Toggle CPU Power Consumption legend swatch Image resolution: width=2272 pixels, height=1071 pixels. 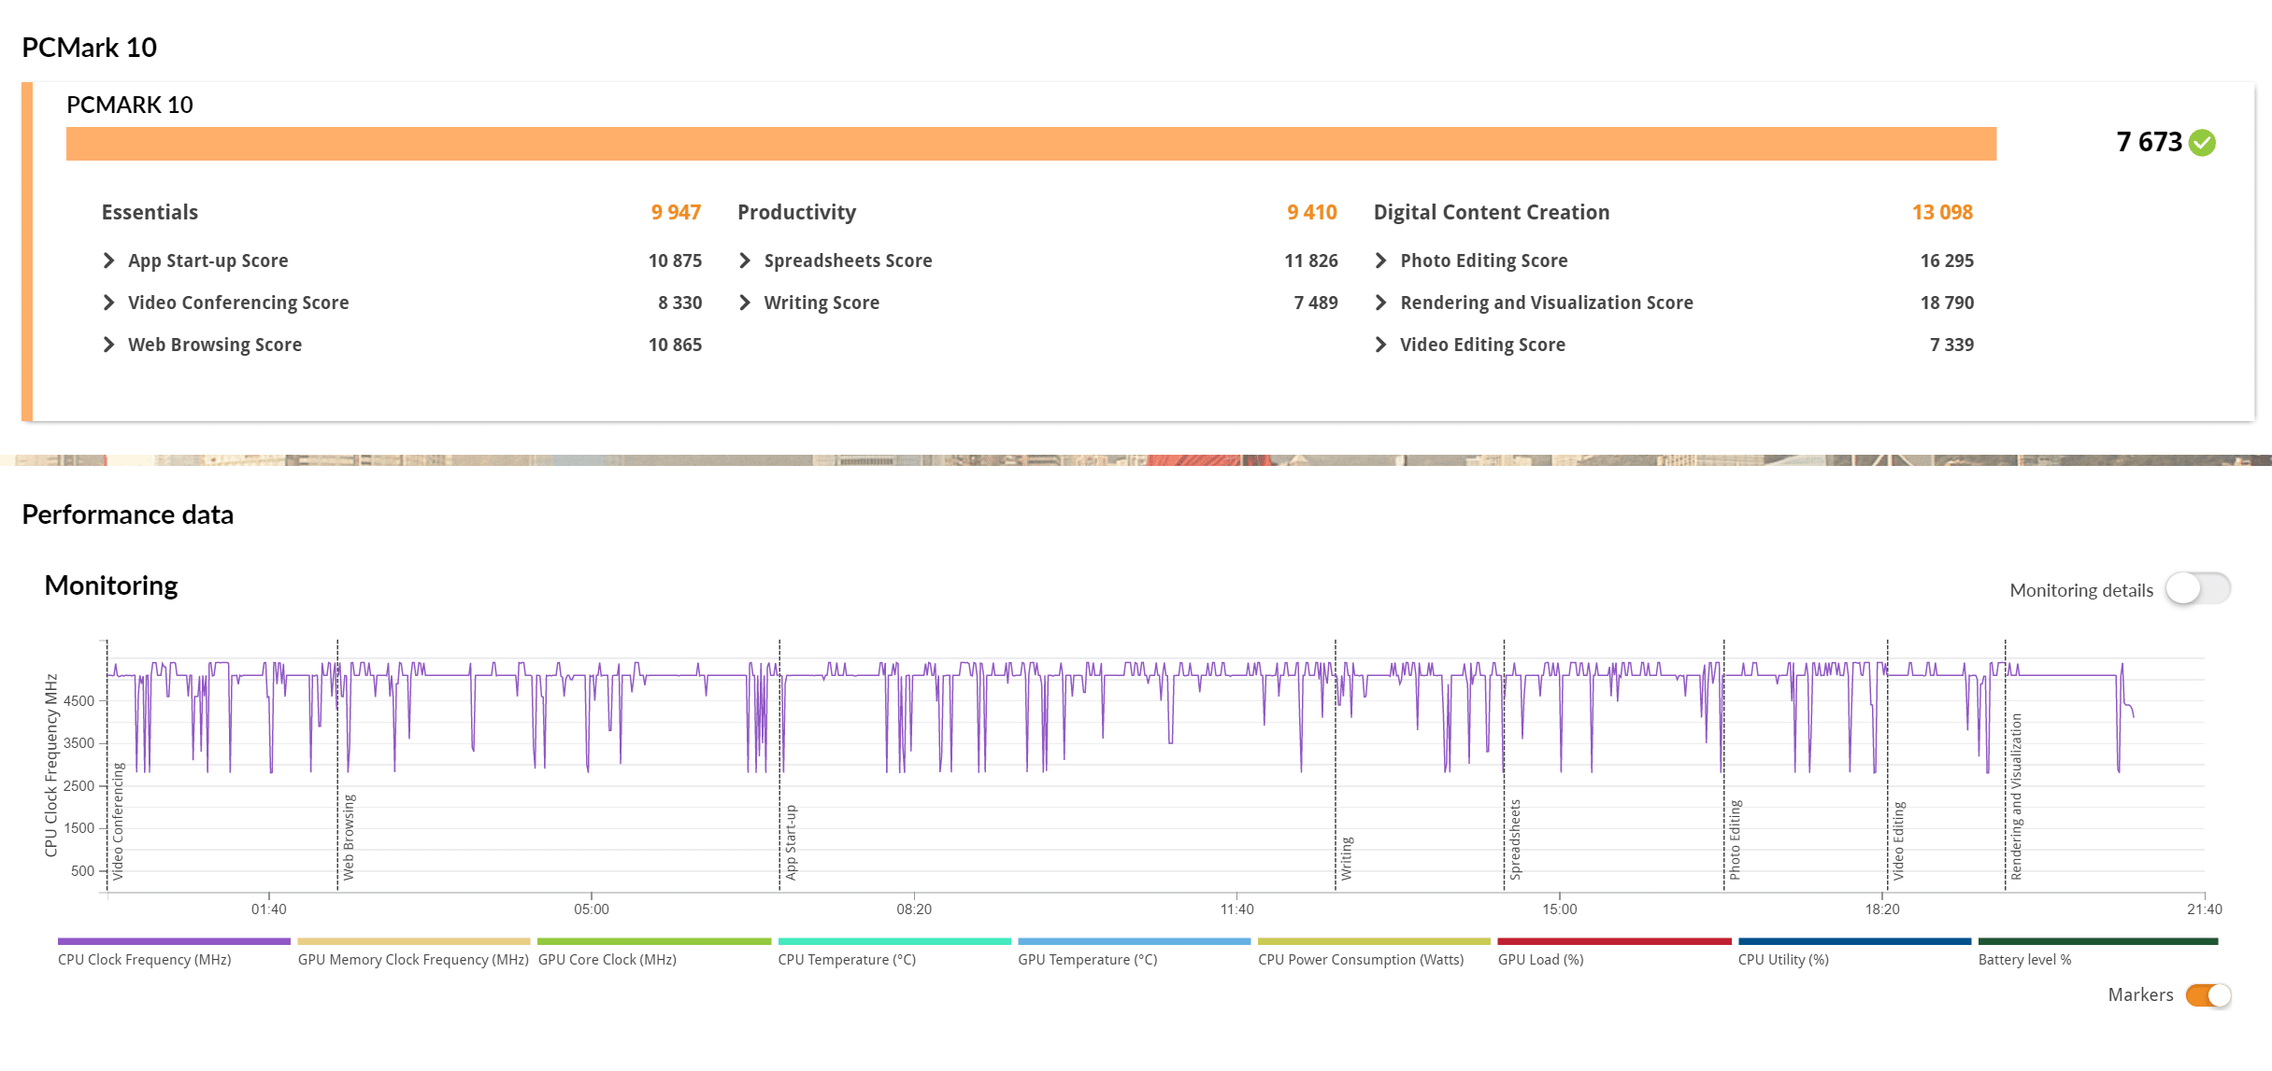(x=1374, y=941)
